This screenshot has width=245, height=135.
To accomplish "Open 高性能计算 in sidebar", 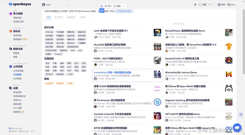I will (x=18, y=21).
